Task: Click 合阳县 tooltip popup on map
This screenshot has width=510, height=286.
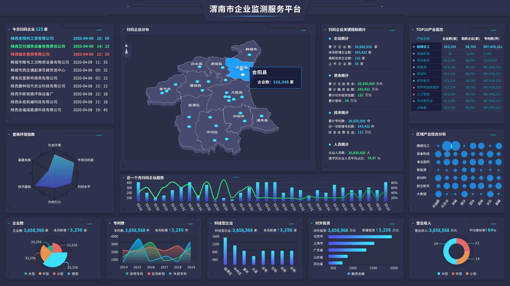Action: [275, 78]
